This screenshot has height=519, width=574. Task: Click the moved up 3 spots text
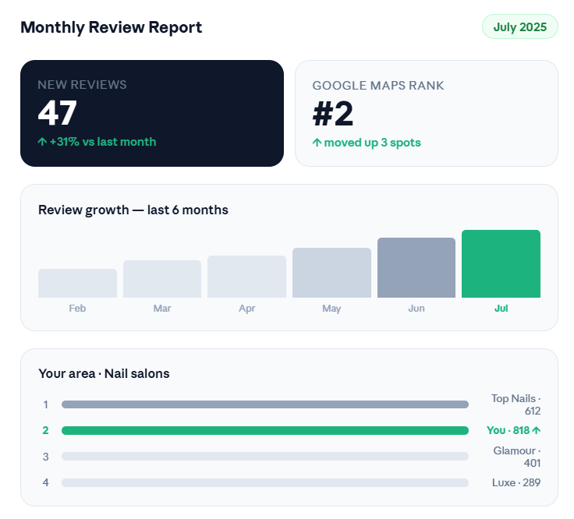372,143
